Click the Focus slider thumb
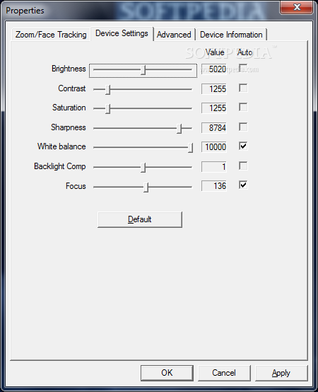Viewport: 318px width, 392px height. tap(146, 188)
